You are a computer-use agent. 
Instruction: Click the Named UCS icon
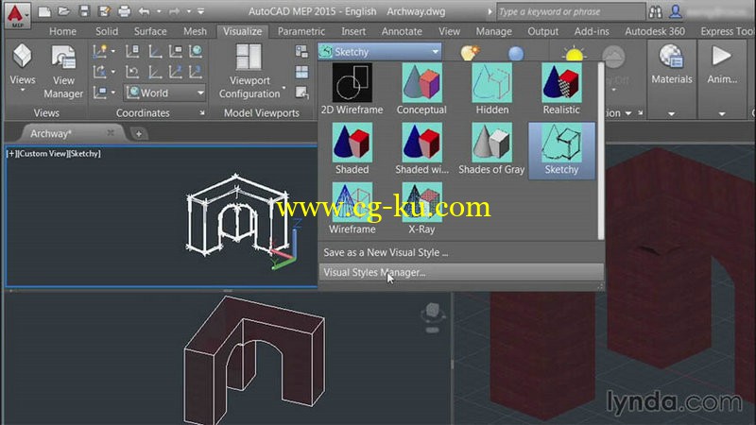(132, 51)
